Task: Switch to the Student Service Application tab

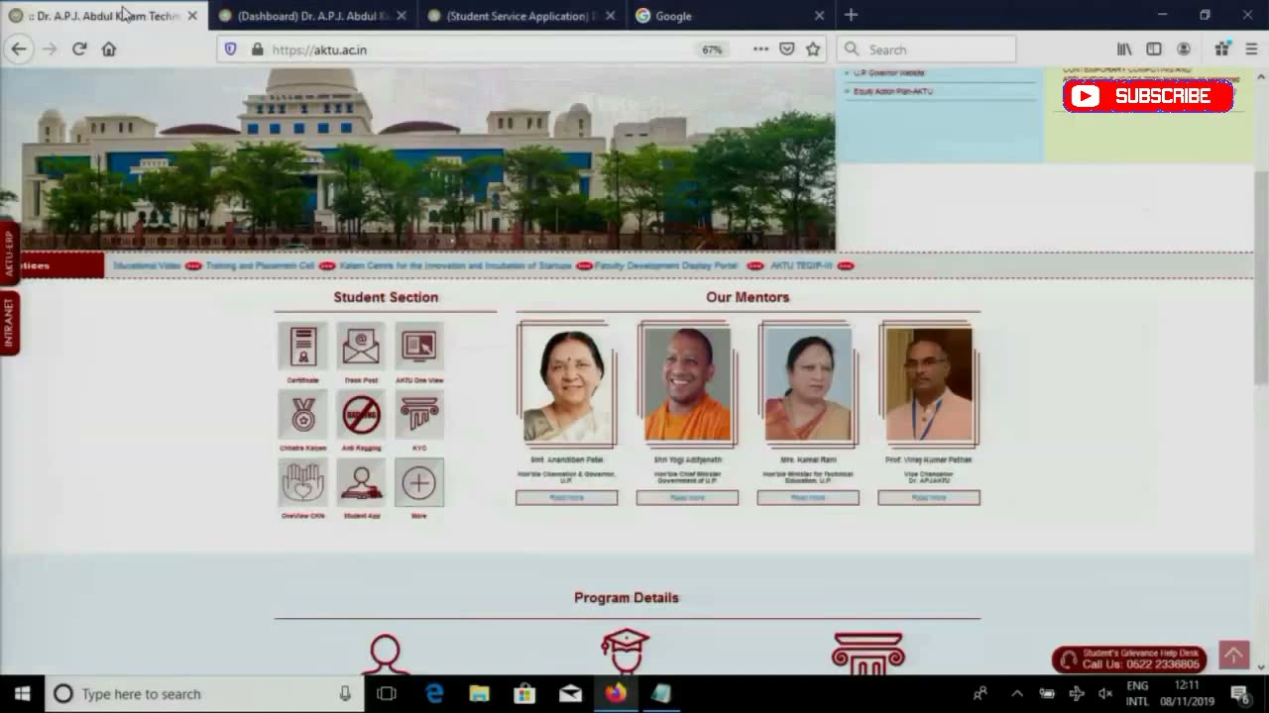Action: click(521, 16)
